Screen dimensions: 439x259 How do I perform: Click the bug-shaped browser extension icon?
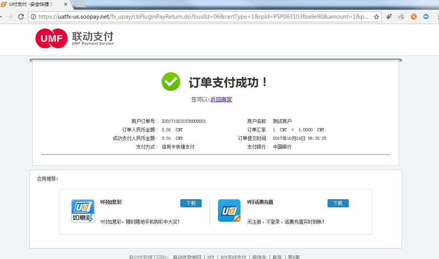coord(389,17)
